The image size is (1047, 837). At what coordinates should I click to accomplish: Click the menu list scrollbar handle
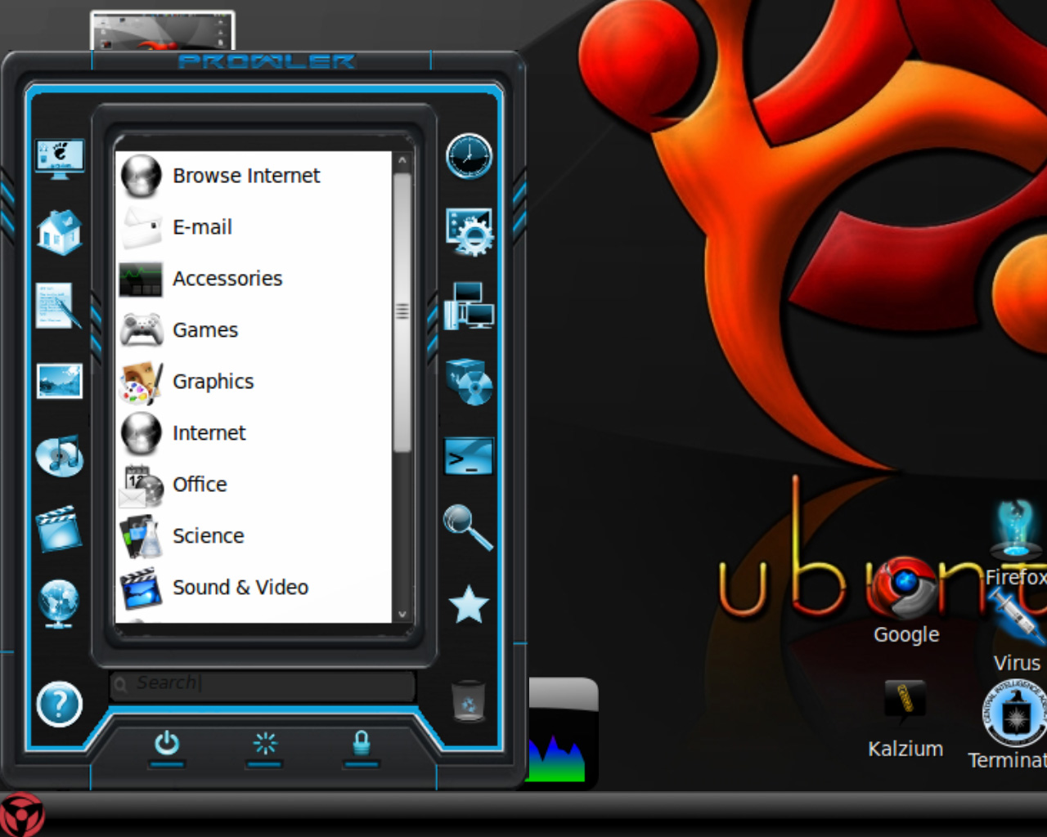[x=402, y=311]
